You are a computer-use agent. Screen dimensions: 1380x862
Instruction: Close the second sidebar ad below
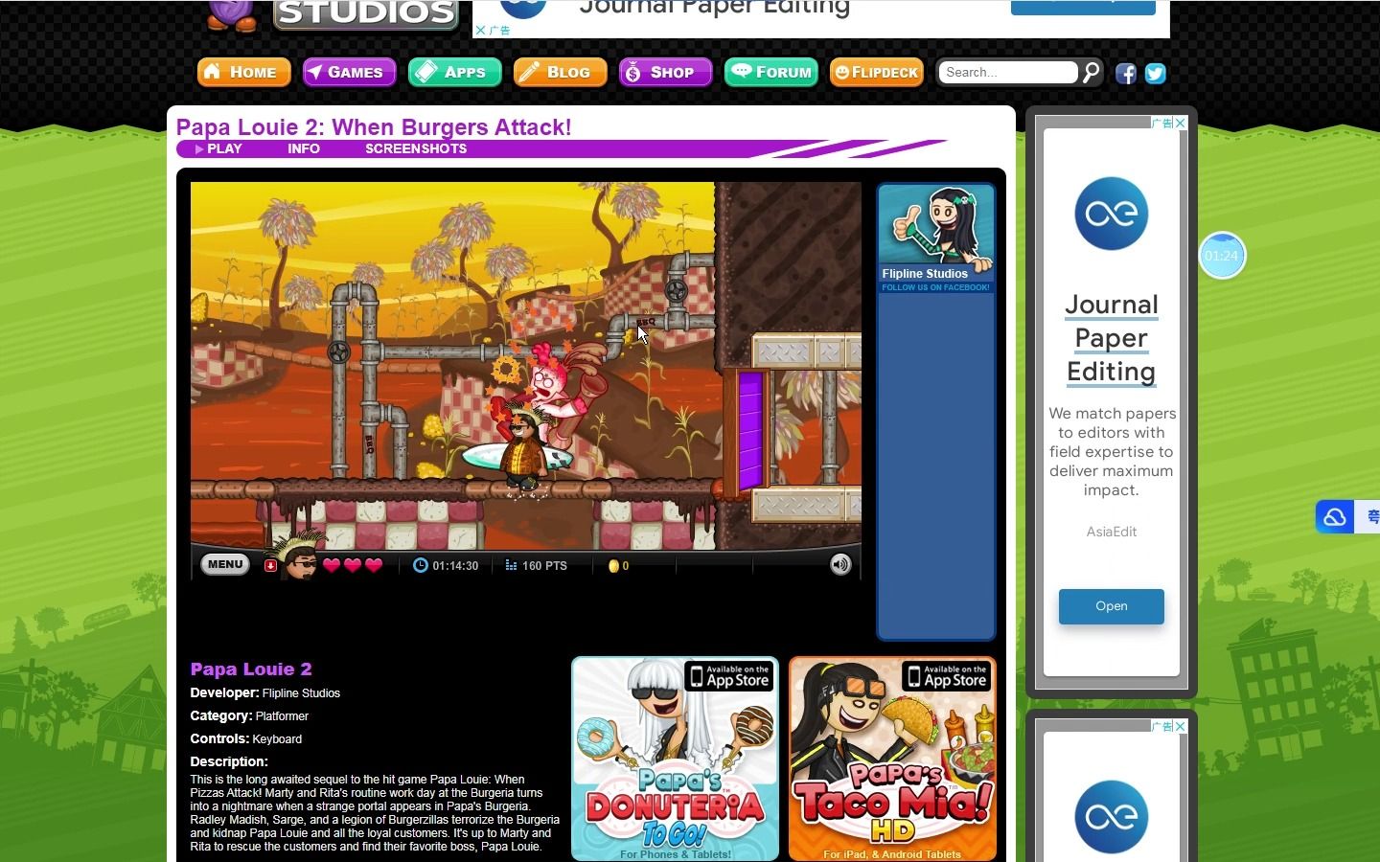point(1181,726)
